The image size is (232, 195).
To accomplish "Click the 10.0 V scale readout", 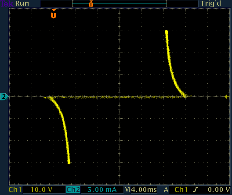I will coord(41,190).
